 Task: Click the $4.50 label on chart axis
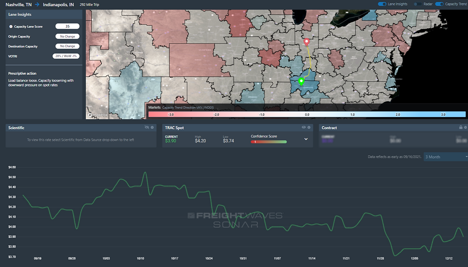pos(12,177)
